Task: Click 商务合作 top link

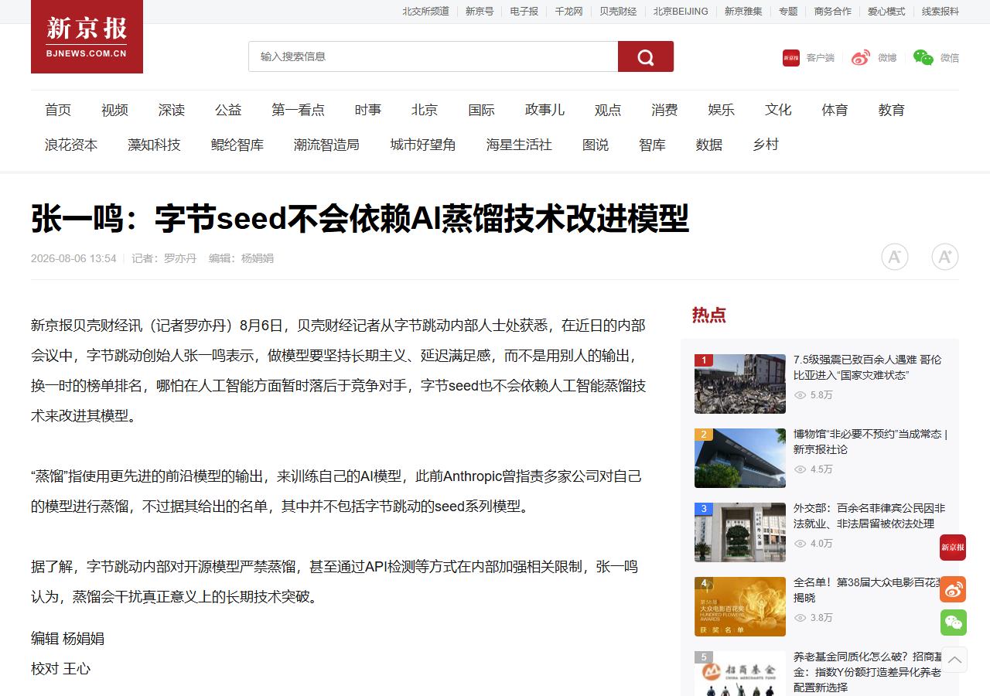Action: tap(833, 12)
